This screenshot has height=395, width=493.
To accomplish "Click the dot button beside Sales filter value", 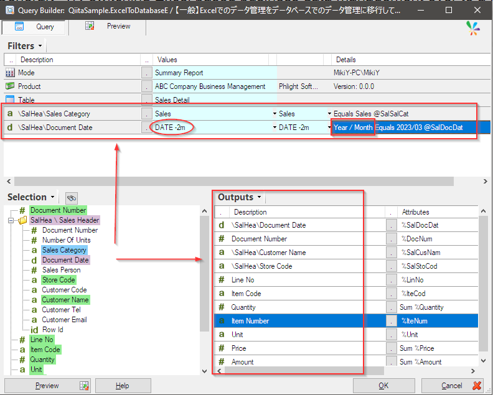I will 146,113.
